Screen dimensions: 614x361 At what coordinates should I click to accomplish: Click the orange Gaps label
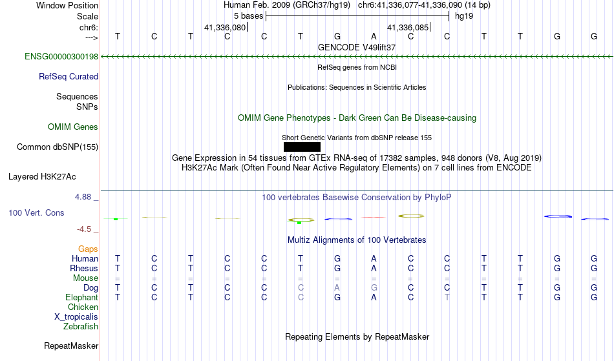point(88,249)
